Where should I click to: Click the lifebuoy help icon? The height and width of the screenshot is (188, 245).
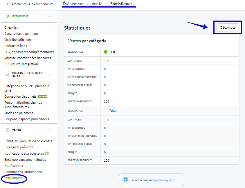125,180
